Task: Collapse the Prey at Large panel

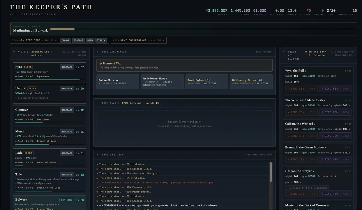Action: coord(284,52)
